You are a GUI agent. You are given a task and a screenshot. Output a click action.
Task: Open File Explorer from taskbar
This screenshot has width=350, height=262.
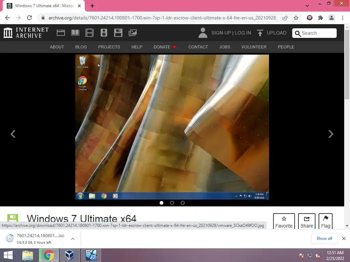pyautogui.click(x=28, y=255)
